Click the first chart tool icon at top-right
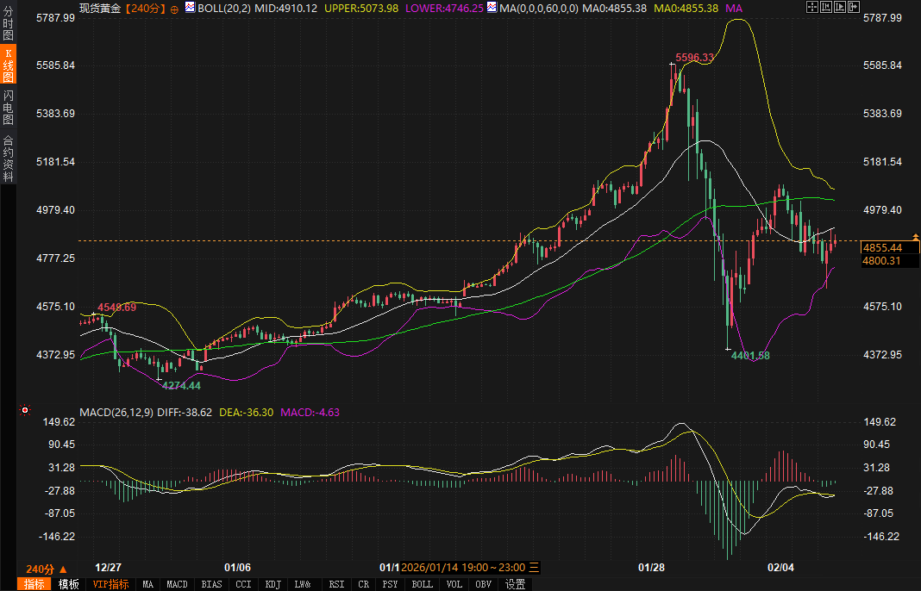 tap(812, 8)
